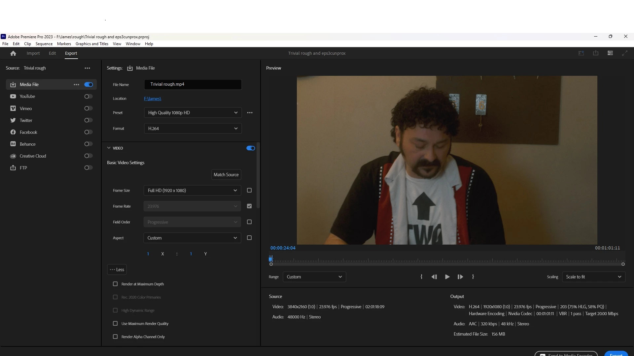The image size is (634, 356).
Task: Open Quick Export share icon
Action: point(595,53)
